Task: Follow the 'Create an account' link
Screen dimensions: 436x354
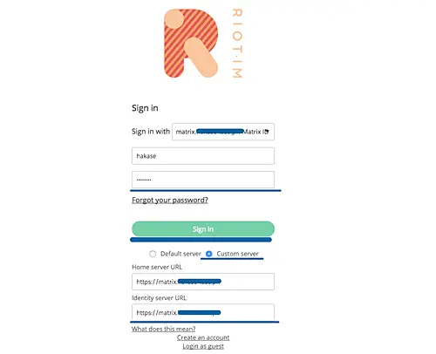Action: click(x=203, y=337)
